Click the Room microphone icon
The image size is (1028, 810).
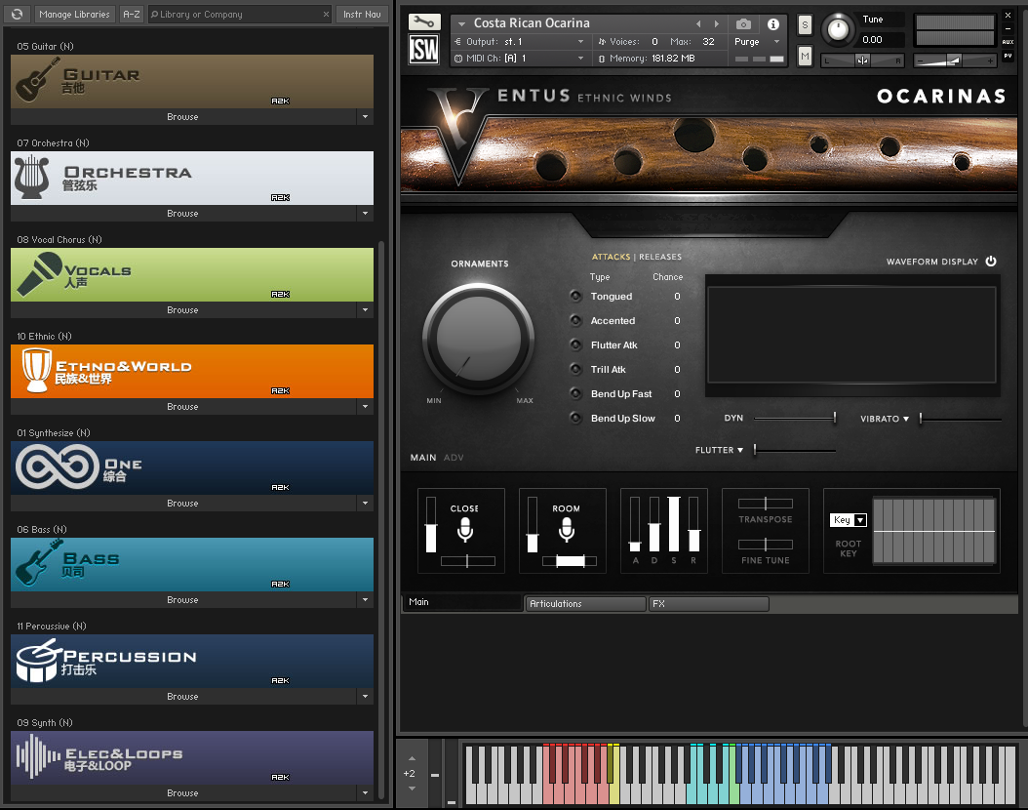[x=567, y=529]
